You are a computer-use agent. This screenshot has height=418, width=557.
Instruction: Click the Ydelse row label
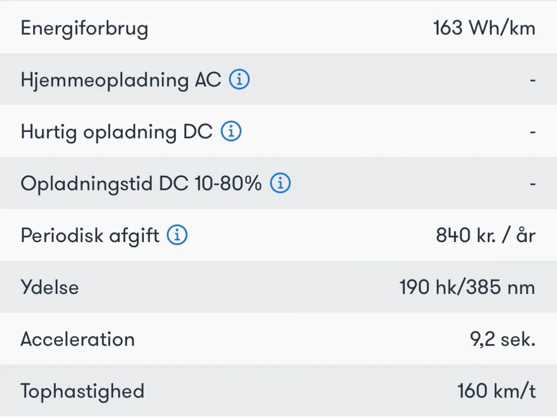click(50, 287)
